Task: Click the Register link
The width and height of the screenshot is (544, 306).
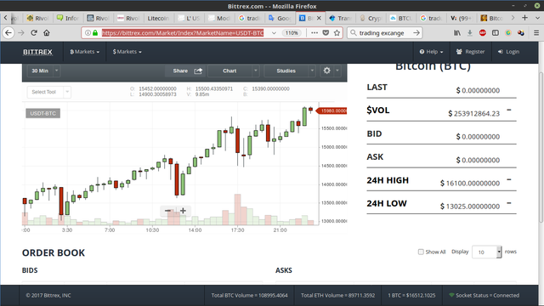Action: pos(470,52)
